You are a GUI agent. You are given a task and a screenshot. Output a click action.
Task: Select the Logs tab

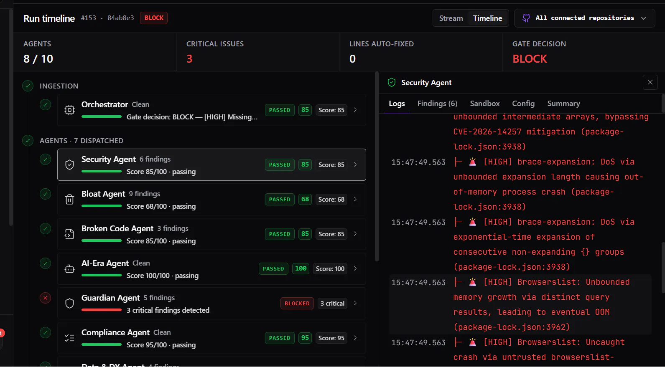397,104
